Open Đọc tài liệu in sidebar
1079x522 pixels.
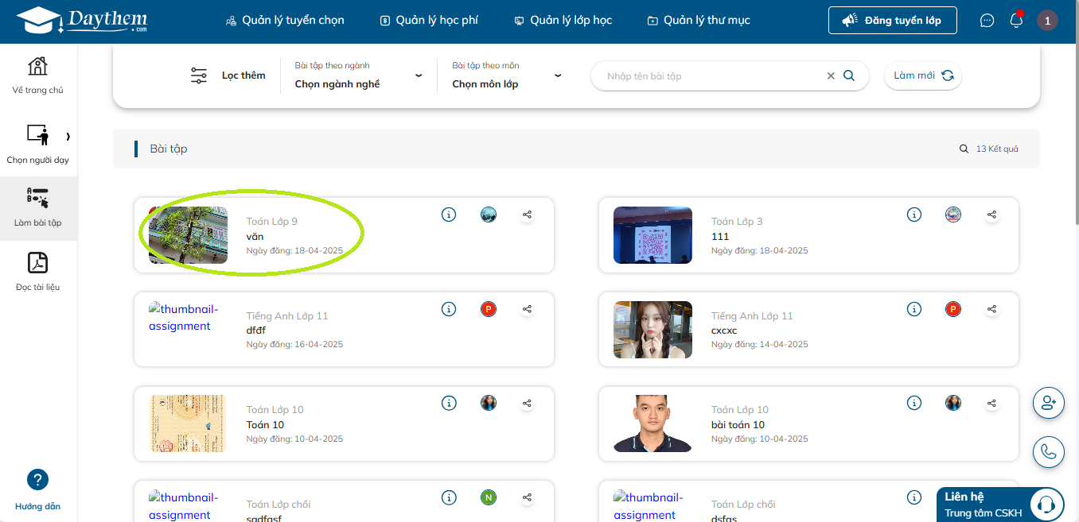37,272
